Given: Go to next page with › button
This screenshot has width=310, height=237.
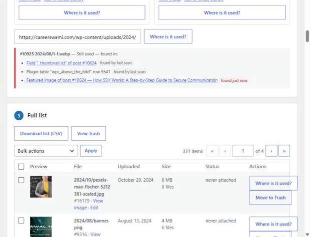Looking at the screenshot, I should click(271, 151).
